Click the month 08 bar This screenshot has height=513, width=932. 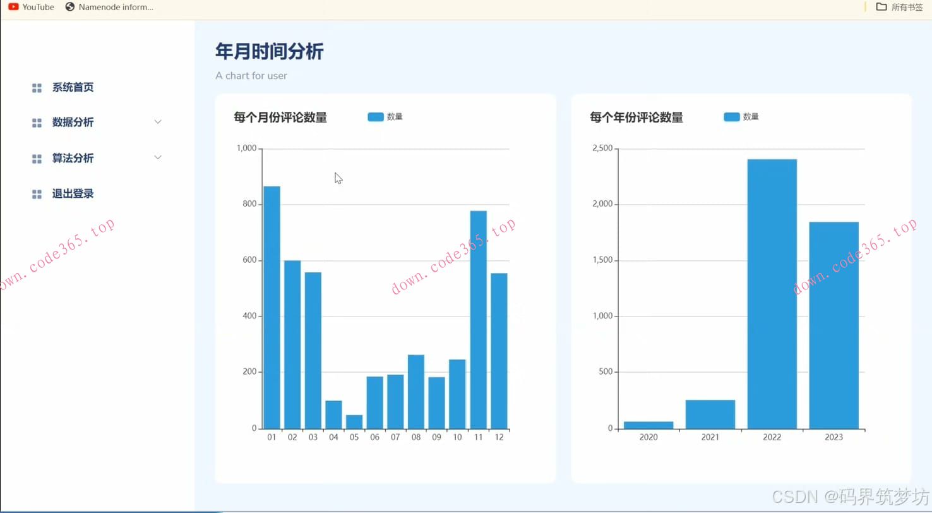pos(416,392)
